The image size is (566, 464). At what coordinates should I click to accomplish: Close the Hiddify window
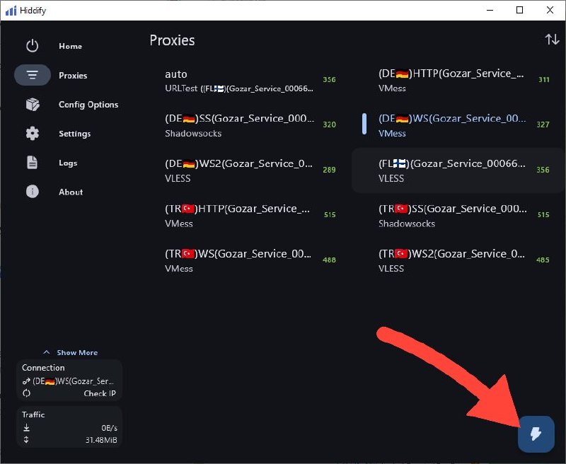pyautogui.click(x=550, y=10)
